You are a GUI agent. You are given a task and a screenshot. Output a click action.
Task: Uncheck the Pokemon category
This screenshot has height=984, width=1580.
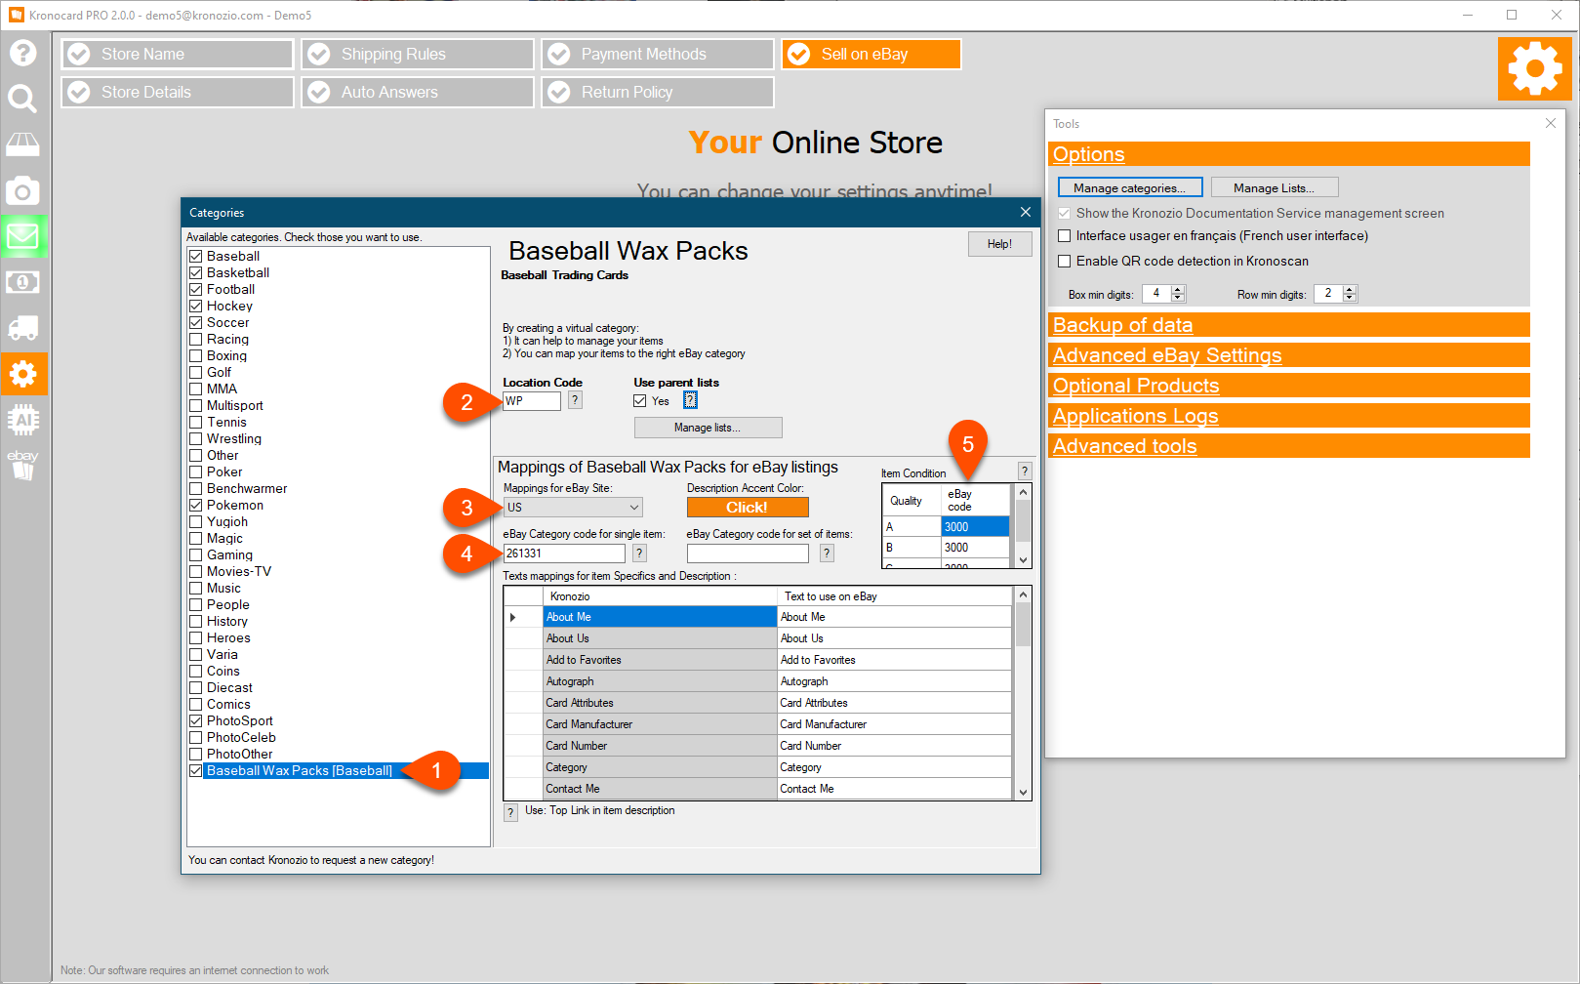point(195,505)
